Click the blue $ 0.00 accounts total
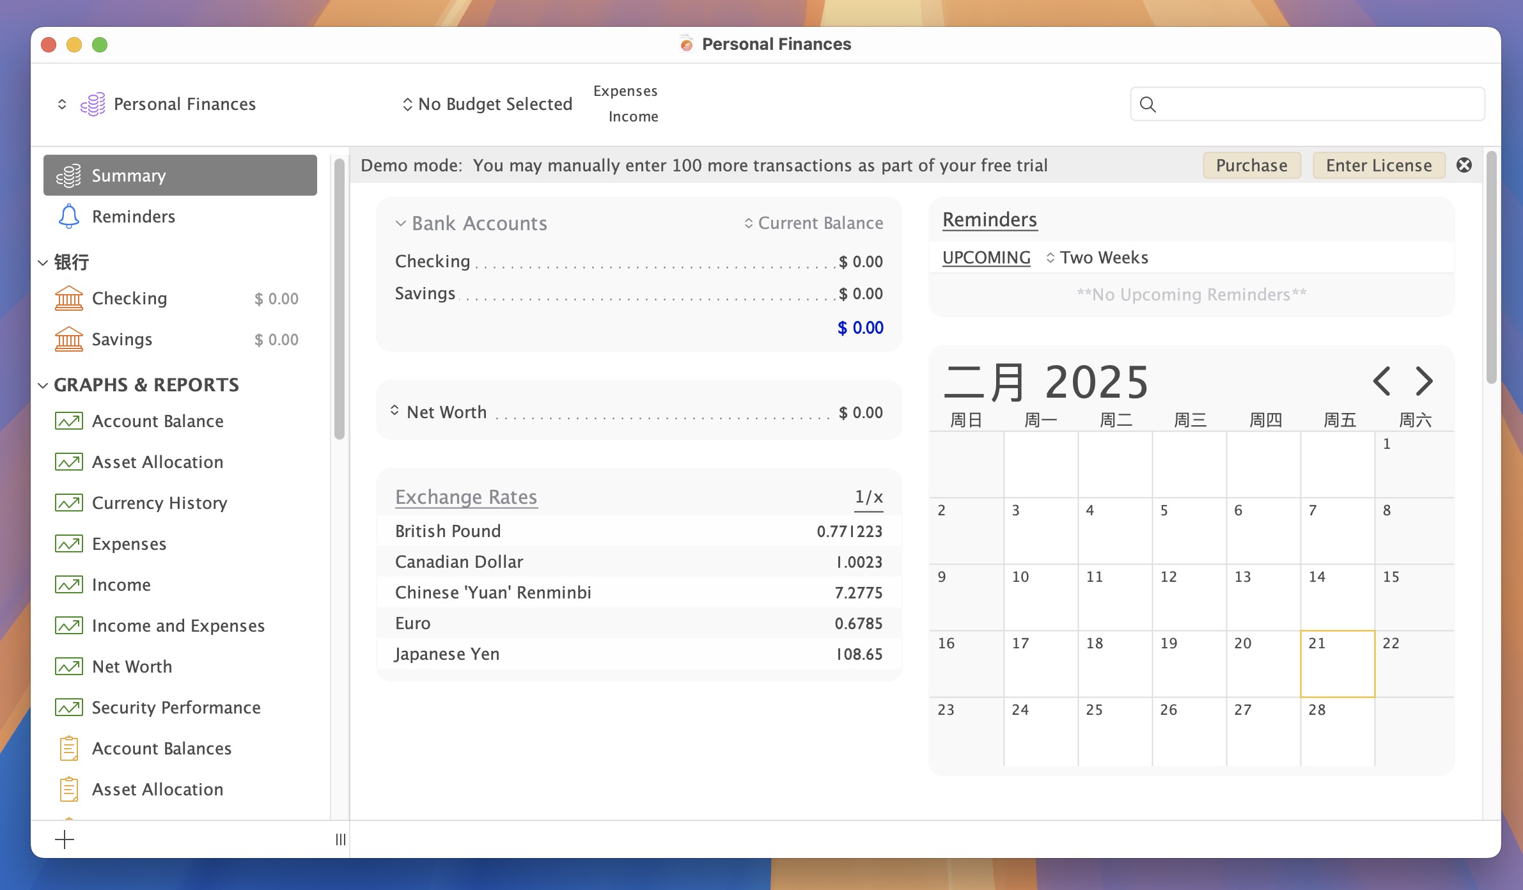1523x890 pixels. [x=861, y=328]
